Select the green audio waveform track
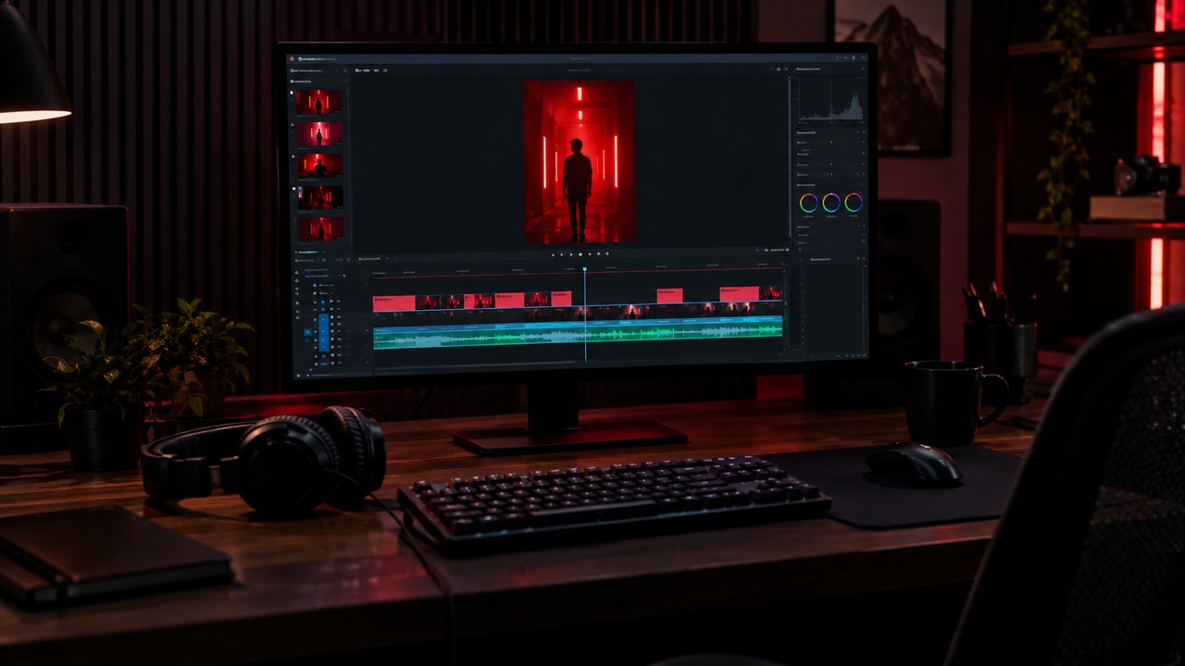 [x=578, y=336]
